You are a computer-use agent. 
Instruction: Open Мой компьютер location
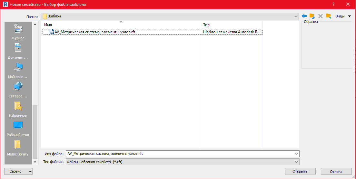18,70
